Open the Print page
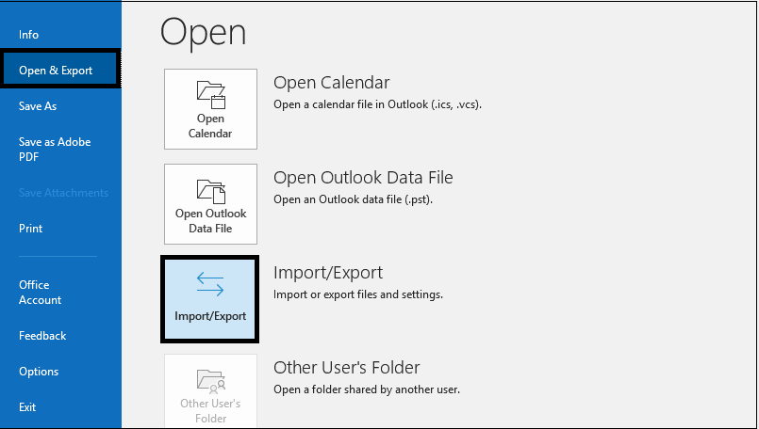Image resolution: width=759 pixels, height=429 pixels. tap(31, 229)
